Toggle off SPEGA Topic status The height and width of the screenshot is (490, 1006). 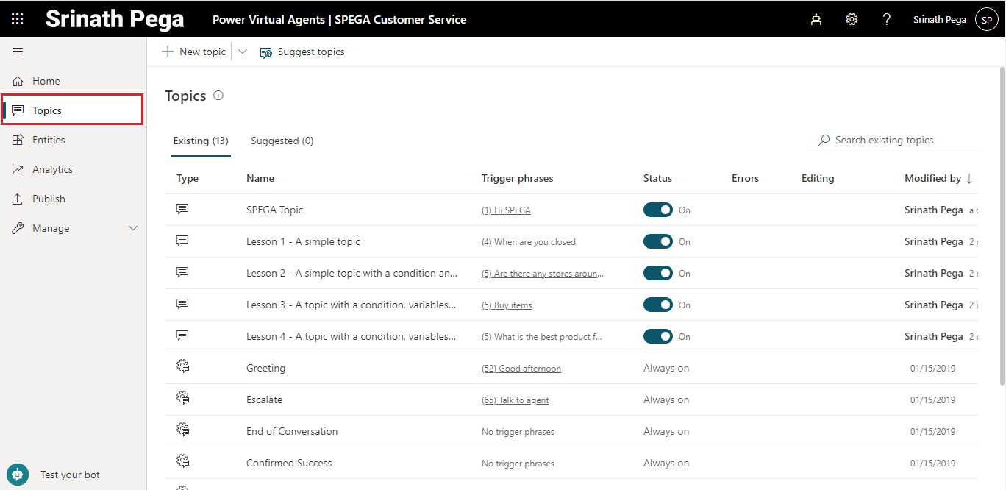pyautogui.click(x=657, y=210)
